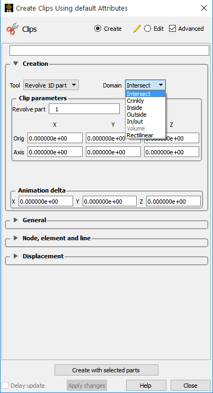Image resolution: width=213 pixels, height=393 pixels.
Task: Collapse the Creation section
Action: (x=16, y=64)
